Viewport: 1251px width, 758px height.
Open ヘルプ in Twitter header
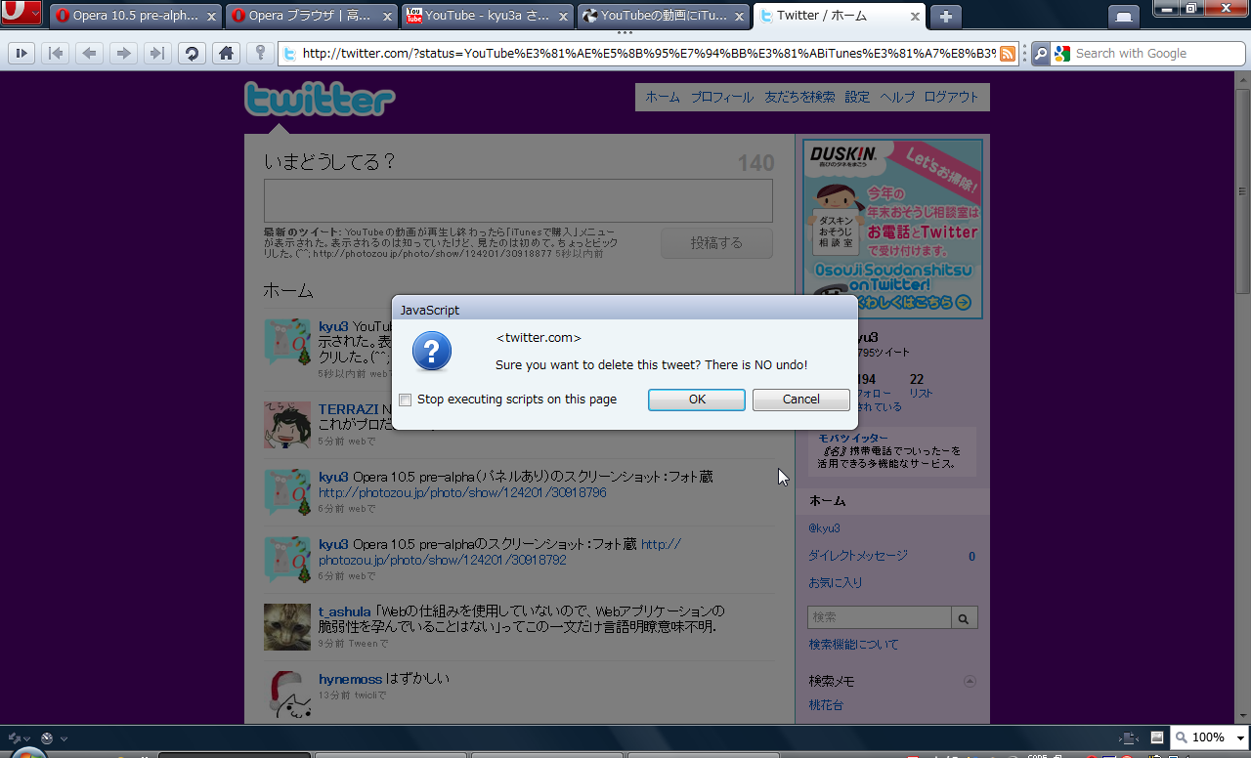897,97
